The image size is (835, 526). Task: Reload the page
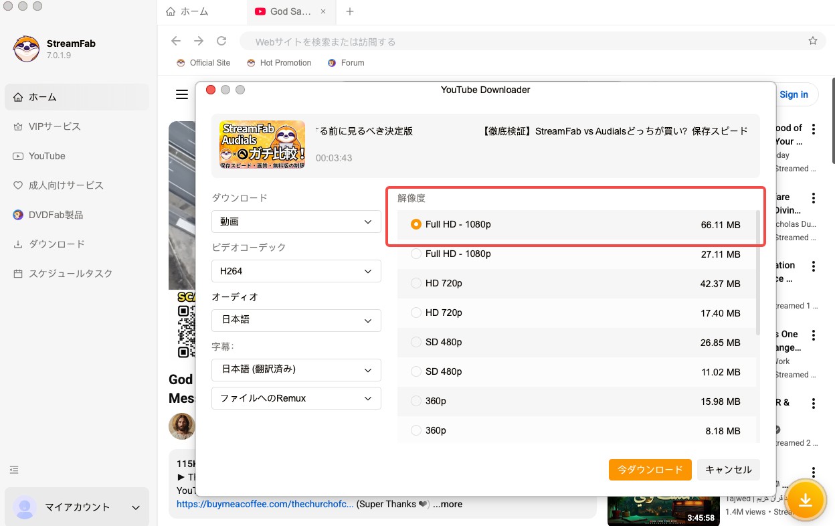(x=221, y=41)
